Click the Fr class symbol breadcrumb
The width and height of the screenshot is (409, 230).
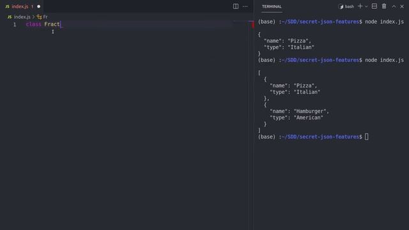pyautogui.click(x=42, y=17)
